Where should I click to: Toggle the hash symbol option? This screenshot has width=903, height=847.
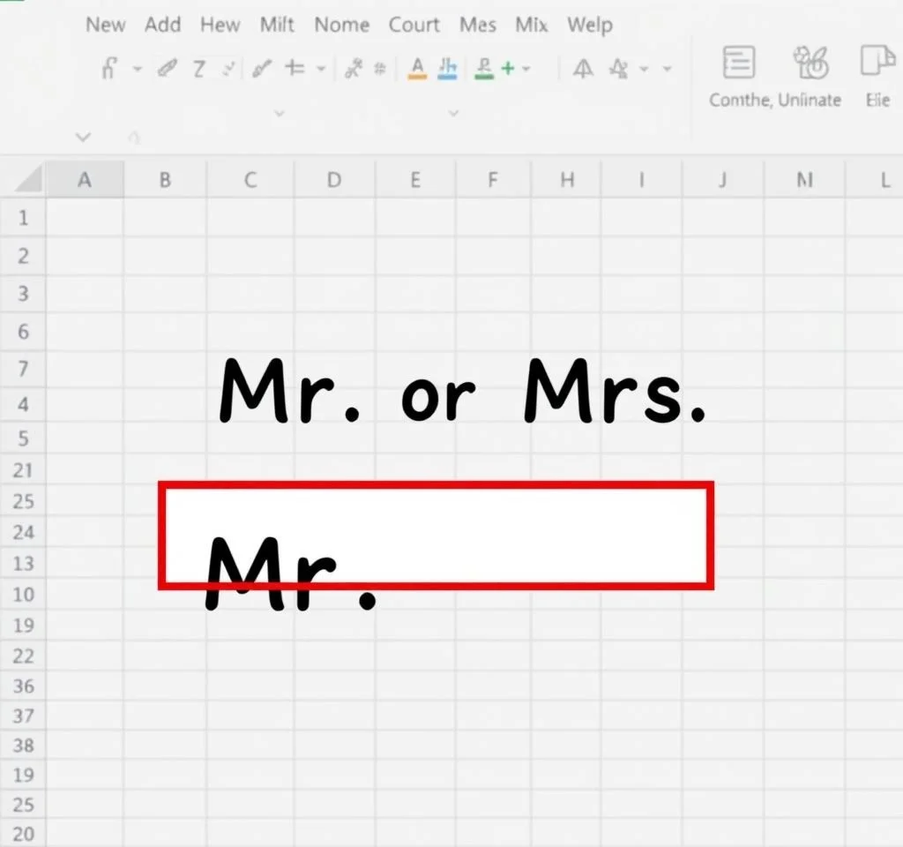tap(381, 68)
